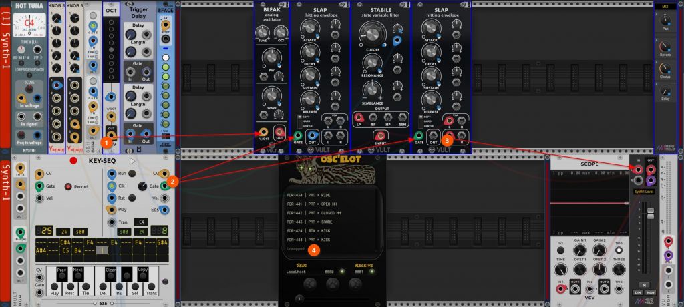Screen dimensions: 684x307
Task: Click the V/OCT input jack on BLEAK oscillator
Action: click(x=263, y=132)
